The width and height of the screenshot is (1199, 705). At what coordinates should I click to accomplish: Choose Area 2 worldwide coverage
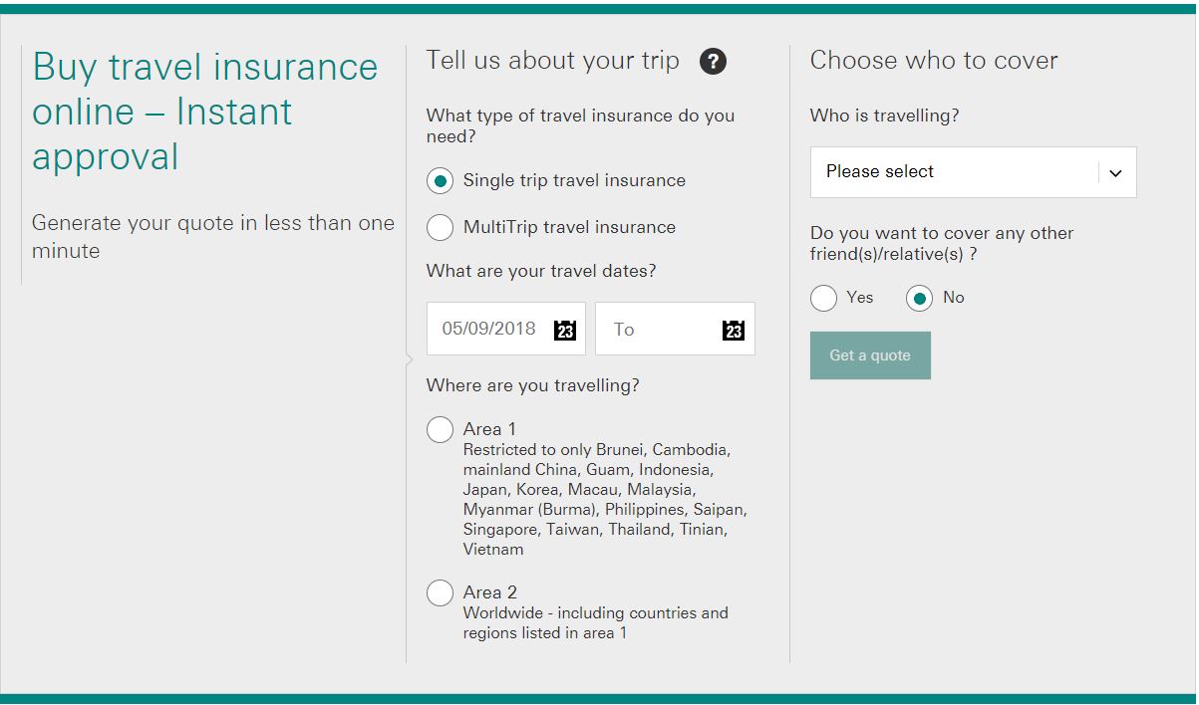(x=440, y=592)
